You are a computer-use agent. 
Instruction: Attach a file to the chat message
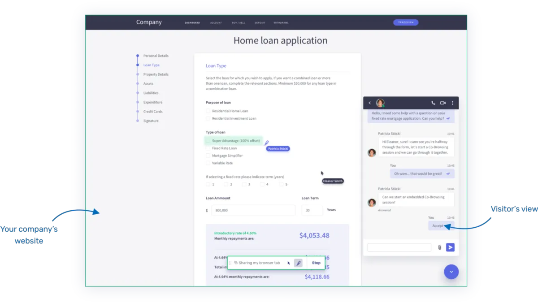pos(439,247)
